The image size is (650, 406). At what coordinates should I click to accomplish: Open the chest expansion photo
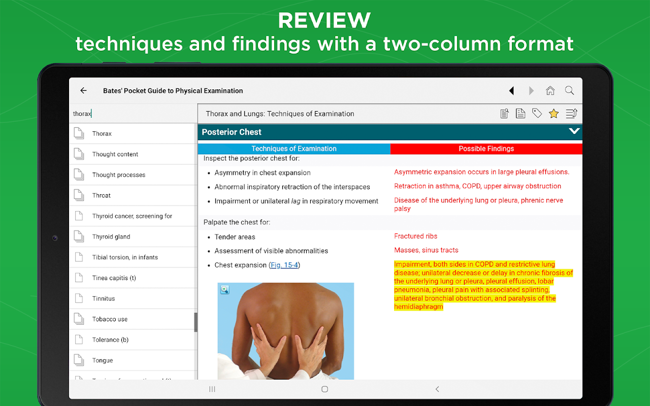point(286,331)
